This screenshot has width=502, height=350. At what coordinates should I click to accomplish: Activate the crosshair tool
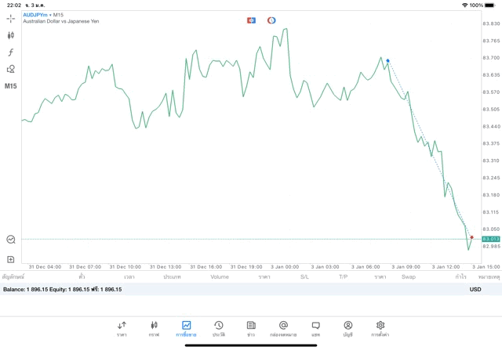pos(11,18)
